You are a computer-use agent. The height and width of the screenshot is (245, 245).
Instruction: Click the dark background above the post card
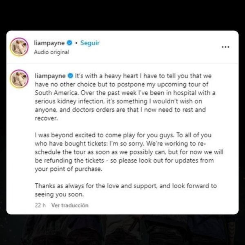point(122,15)
